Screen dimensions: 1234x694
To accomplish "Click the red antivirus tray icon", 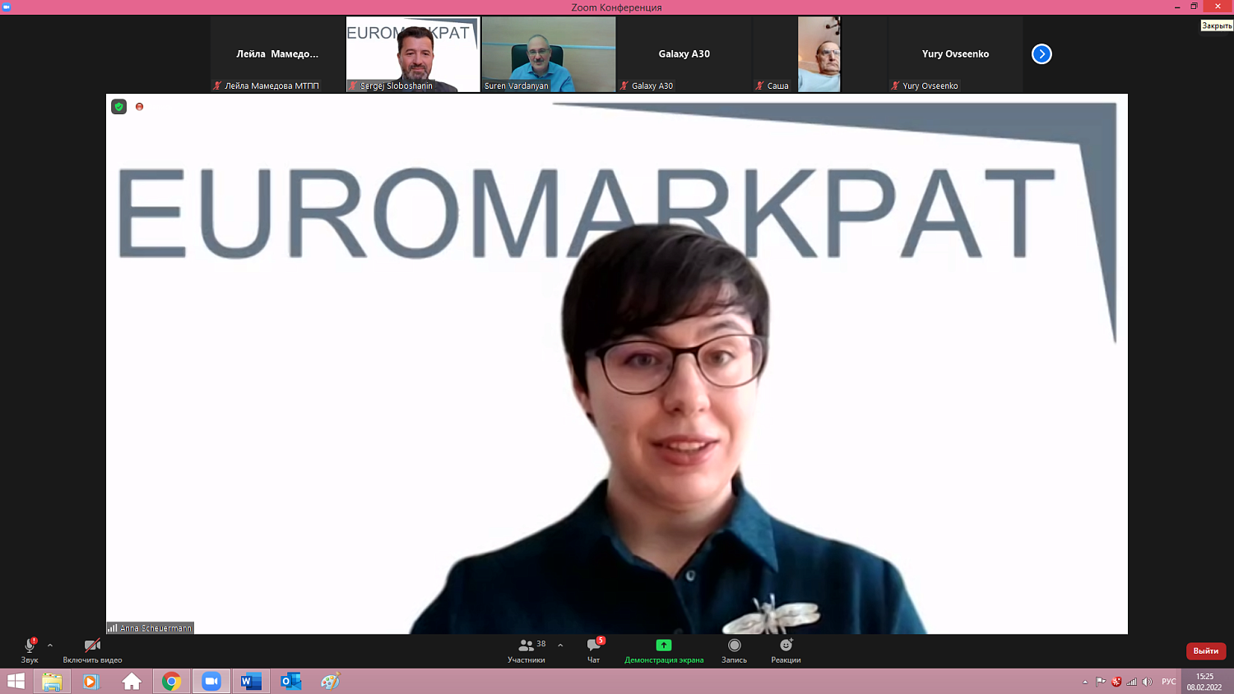I will pyautogui.click(x=1116, y=682).
